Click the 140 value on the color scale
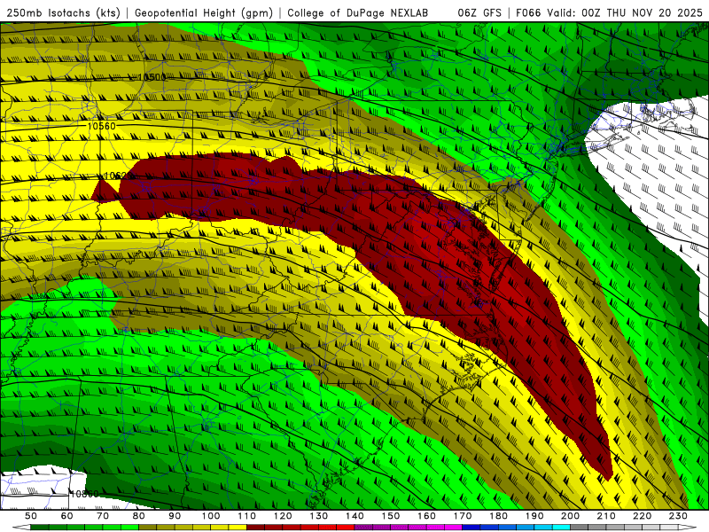Image resolution: width=709 pixels, height=532 pixels. click(354, 516)
